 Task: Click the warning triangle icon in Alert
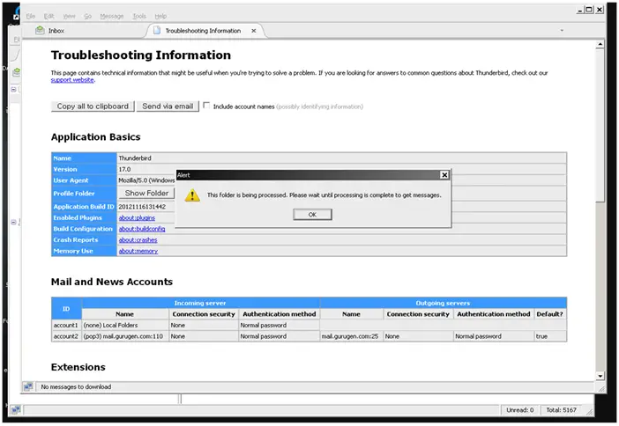(192, 195)
